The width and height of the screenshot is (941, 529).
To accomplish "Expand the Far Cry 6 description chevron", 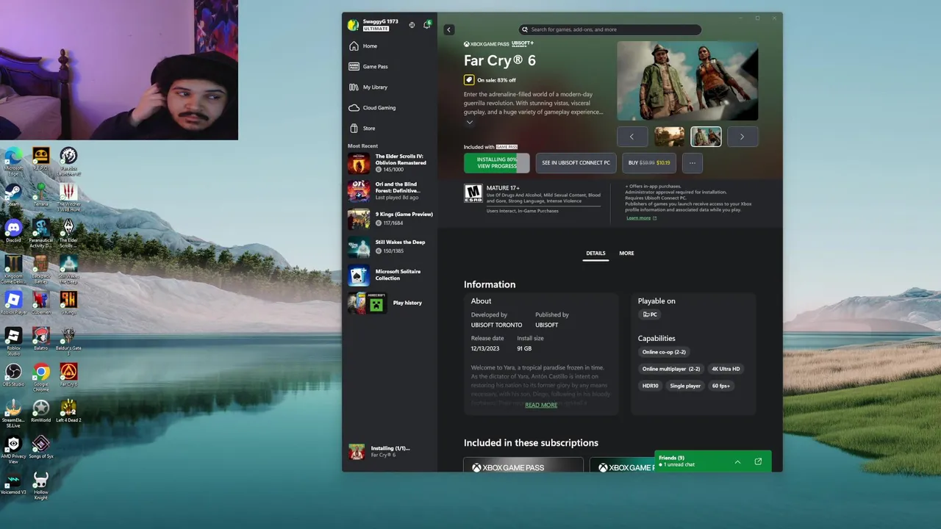I will pos(469,122).
